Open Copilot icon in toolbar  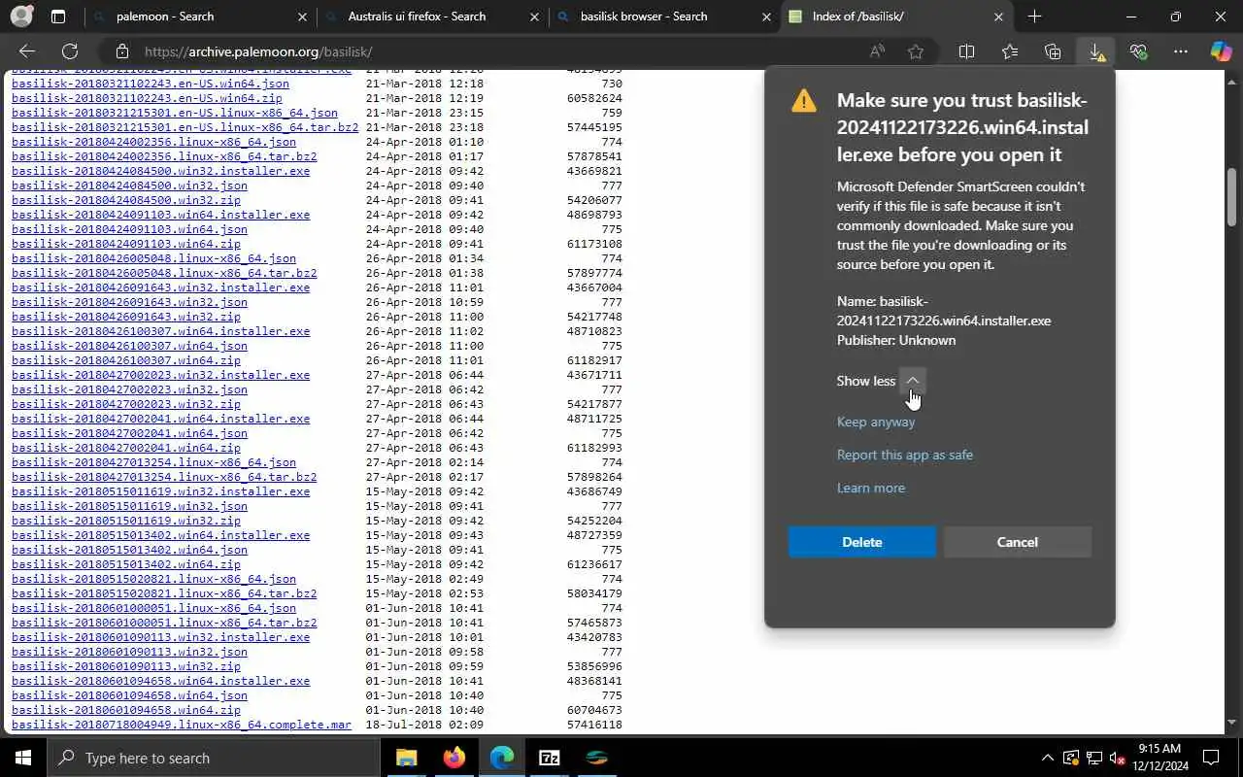[1221, 51]
